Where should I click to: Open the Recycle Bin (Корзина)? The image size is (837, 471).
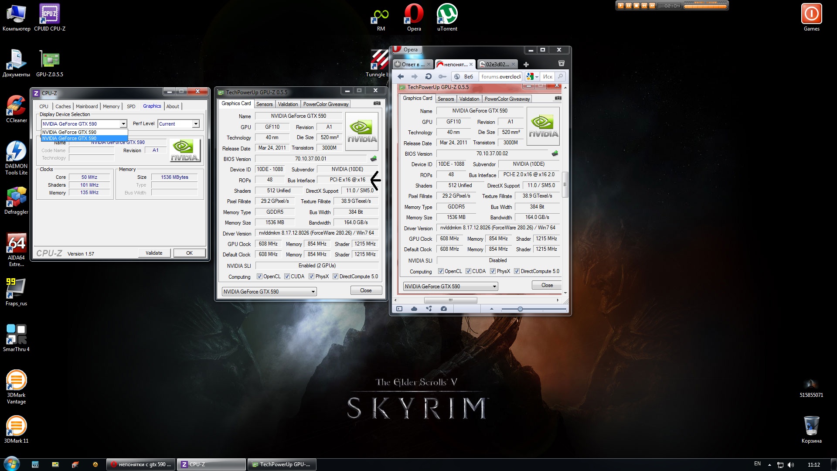click(811, 429)
